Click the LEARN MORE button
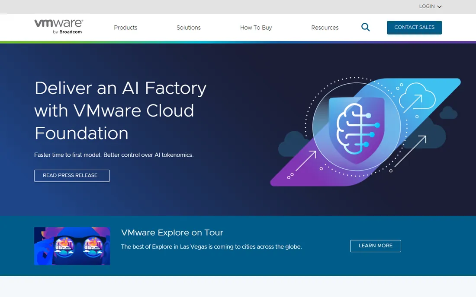This screenshot has height=297, width=476. pos(376,246)
